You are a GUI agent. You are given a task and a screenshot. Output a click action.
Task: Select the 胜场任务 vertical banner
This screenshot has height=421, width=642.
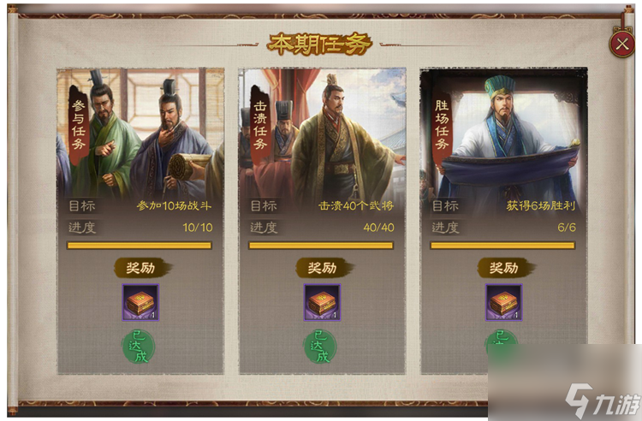pyautogui.click(x=442, y=124)
